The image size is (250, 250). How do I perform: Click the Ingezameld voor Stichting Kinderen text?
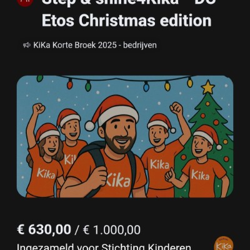coord(104,247)
